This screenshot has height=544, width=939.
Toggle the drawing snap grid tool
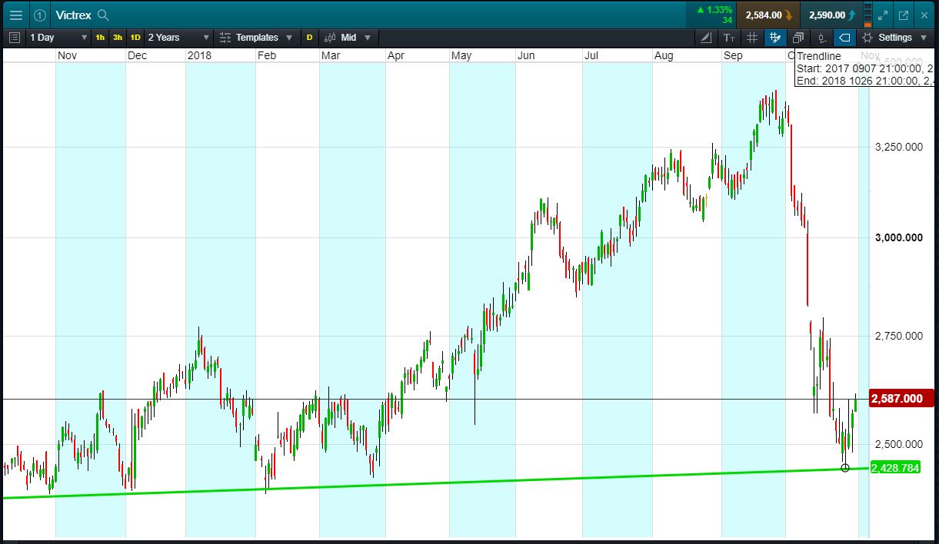point(774,38)
